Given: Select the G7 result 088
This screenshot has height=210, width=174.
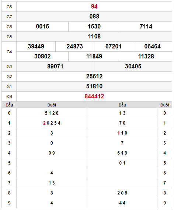Looking at the screenshot, I should 94,17.
